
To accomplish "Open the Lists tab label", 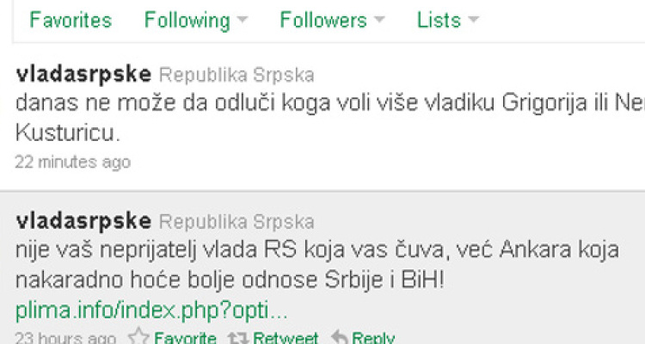I will (x=439, y=20).
